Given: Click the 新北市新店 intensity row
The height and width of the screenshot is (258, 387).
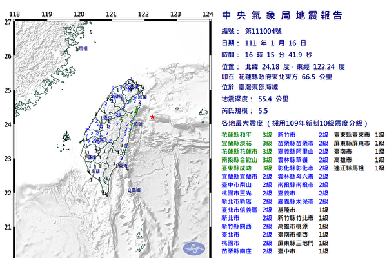Looking at the screenshot, I should click(x=246, y=201).
